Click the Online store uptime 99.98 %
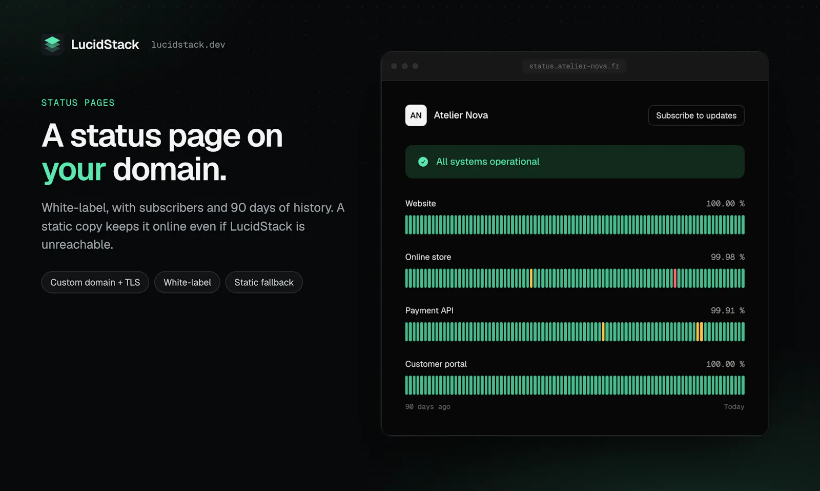This screenshot has width=820, height=491. tap(727, 257)
